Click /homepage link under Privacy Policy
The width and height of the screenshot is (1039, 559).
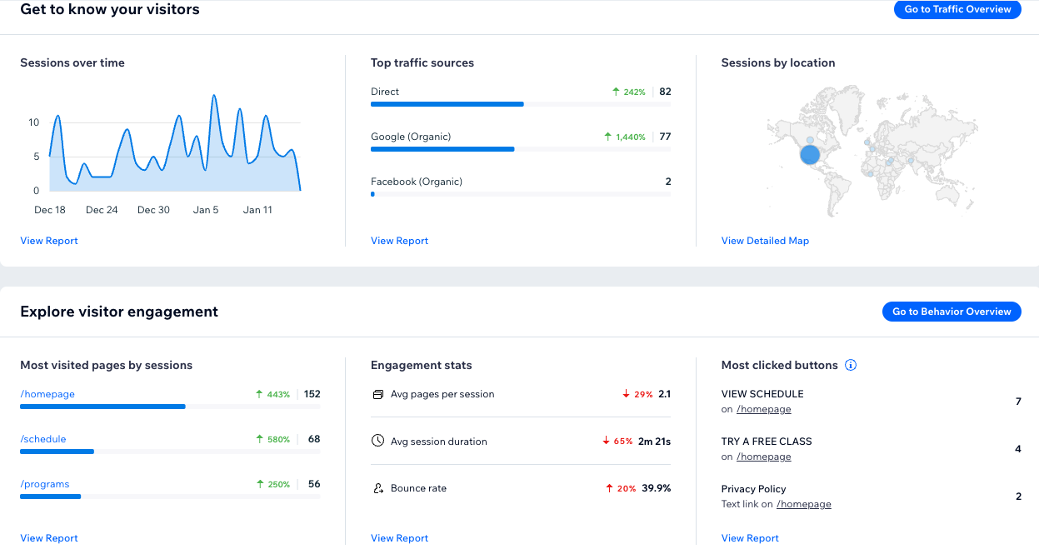(x=804, y=504)
